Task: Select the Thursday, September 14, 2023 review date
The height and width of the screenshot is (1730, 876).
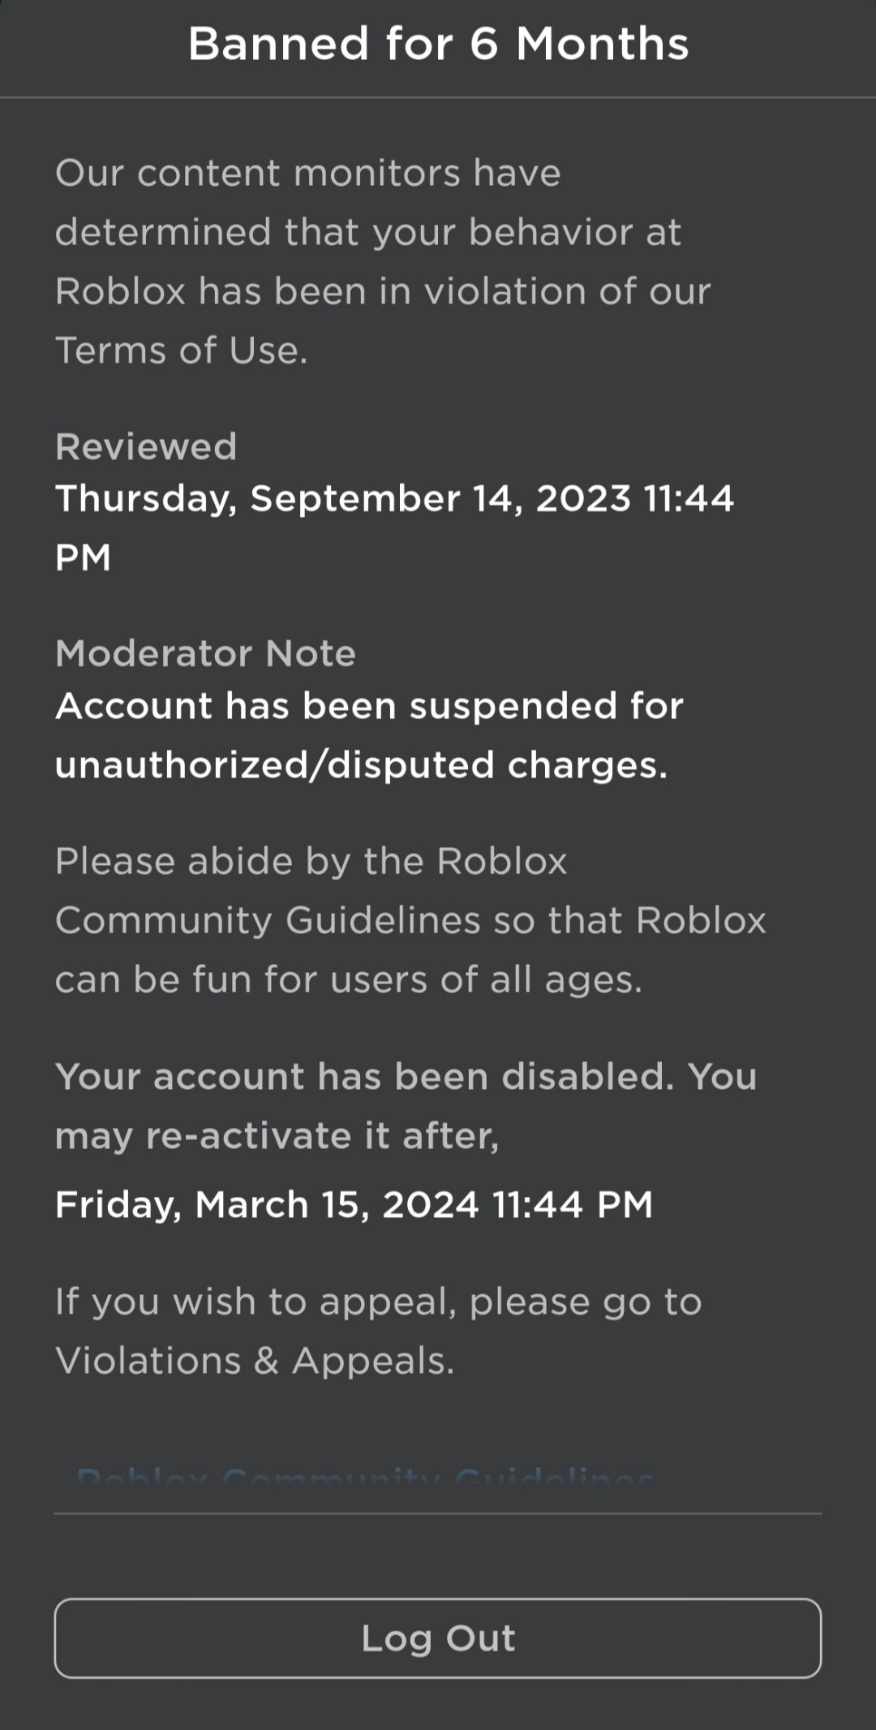Action: click(394, 498)
